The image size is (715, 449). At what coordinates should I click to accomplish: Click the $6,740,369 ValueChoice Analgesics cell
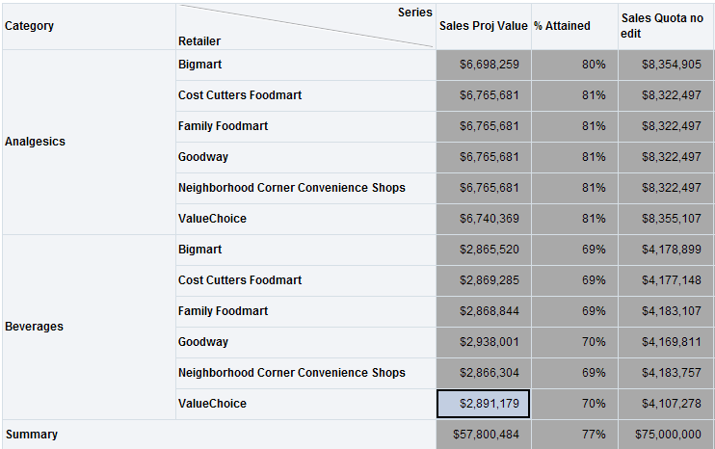[x=484, y=219]
